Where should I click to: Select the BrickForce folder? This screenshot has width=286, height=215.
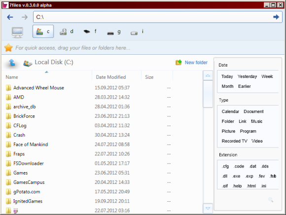pos(24,116)
